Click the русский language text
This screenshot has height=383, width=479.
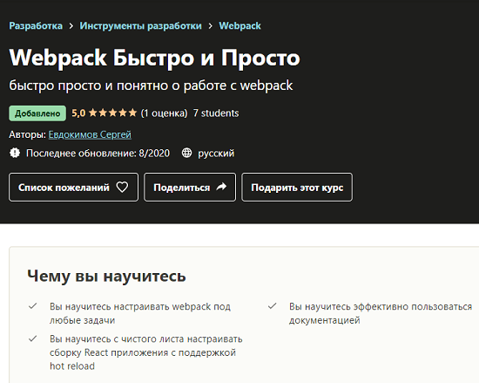216,154
